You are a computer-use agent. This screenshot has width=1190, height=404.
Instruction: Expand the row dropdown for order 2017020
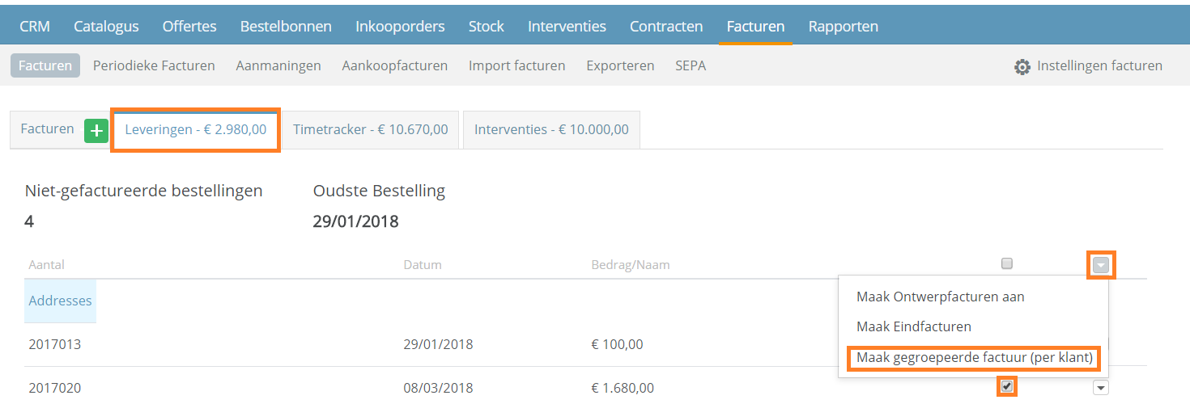1101,388
